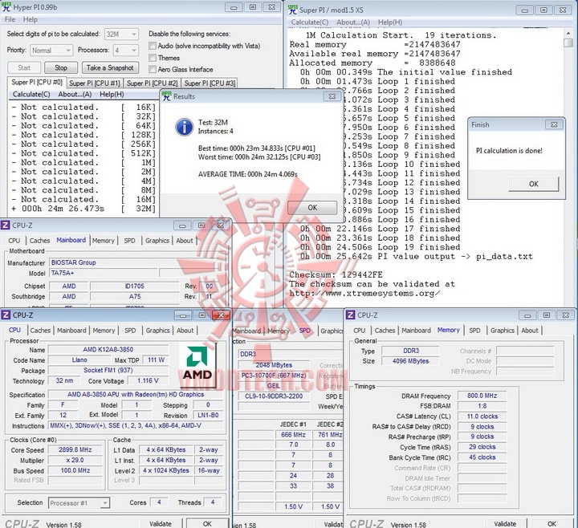578x528 pixels.
Task: Click the Super PI mod1.5 XS title icon
Action: point(293,9)
